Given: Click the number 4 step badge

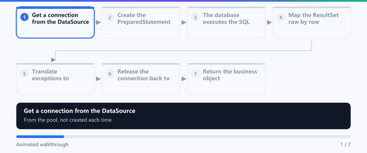Looking at the screenshot, I should 281,17.
